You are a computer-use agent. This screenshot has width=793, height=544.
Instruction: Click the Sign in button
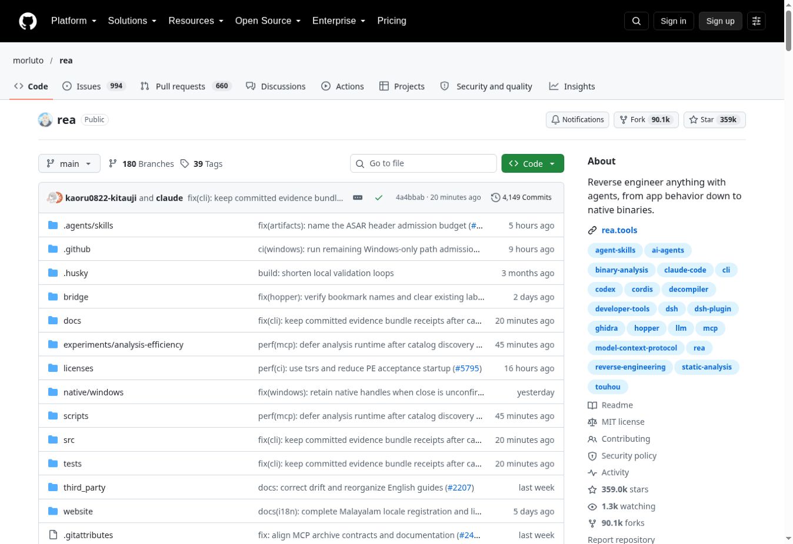674,21
